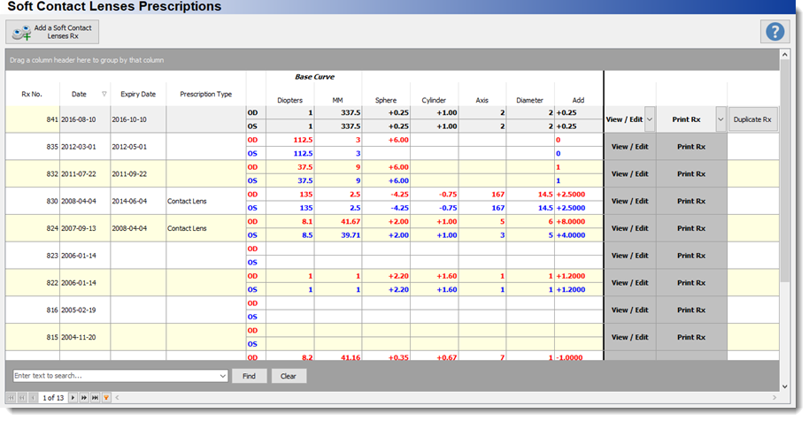The width and height of the screenshot is (809, 421).
Task: Click Print Rx for Rx 832
Action: click(691, 174)
